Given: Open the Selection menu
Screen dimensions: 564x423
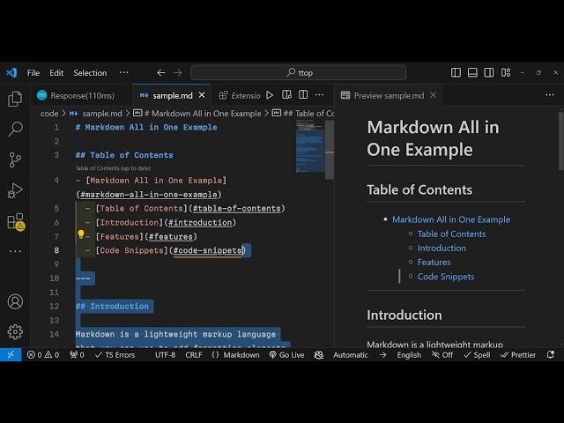Looking at the screenshot, I should 90,73.
